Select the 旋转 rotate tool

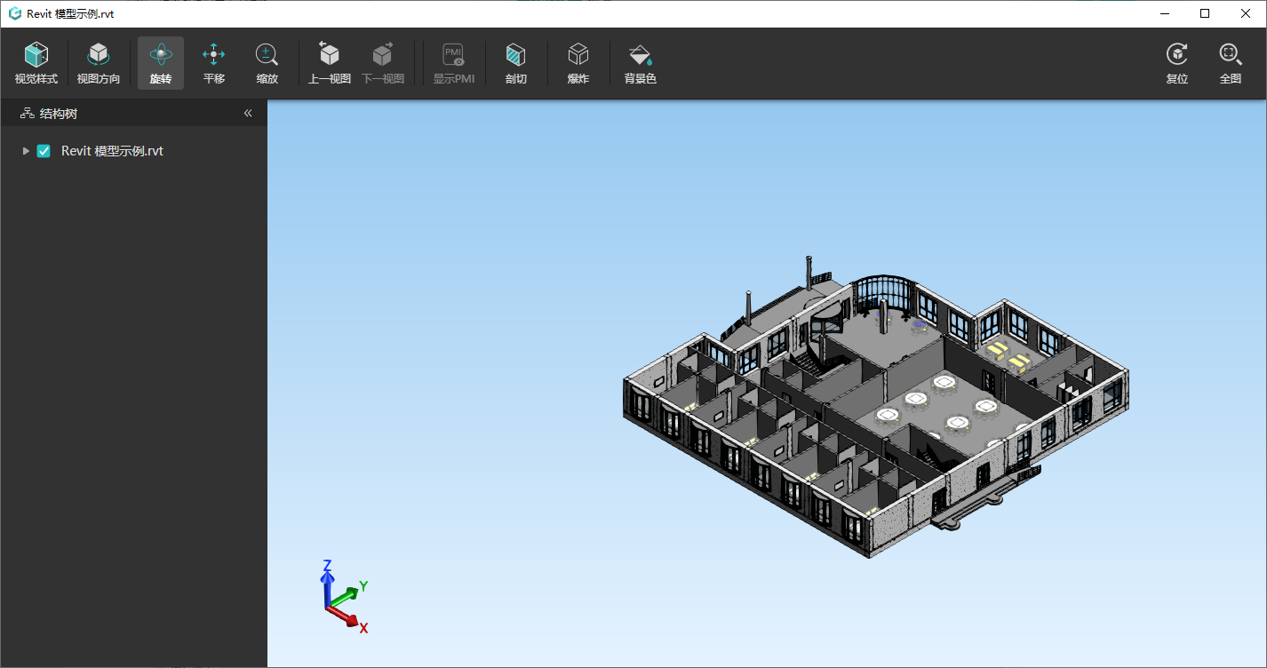pos(160,63)
